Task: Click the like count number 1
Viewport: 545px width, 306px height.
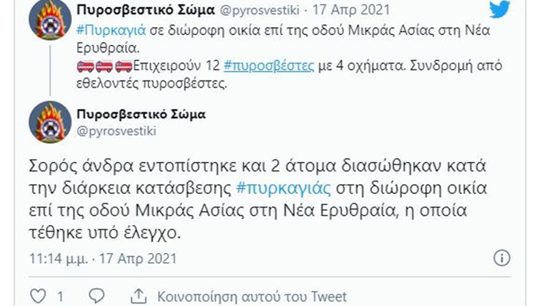Action: [60, 296]
